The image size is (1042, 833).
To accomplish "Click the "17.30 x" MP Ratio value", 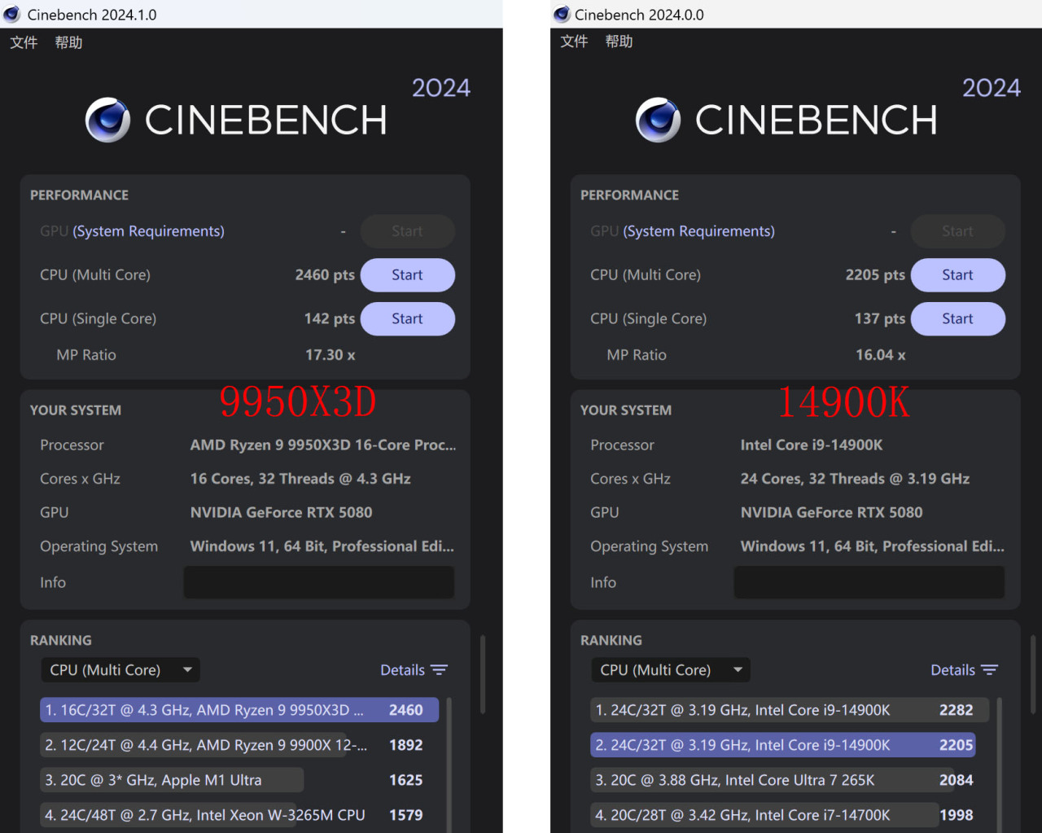I will click(x=331, y=355).
